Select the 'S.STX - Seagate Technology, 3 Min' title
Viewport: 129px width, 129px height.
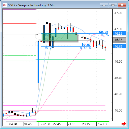(x=32, y=5)
